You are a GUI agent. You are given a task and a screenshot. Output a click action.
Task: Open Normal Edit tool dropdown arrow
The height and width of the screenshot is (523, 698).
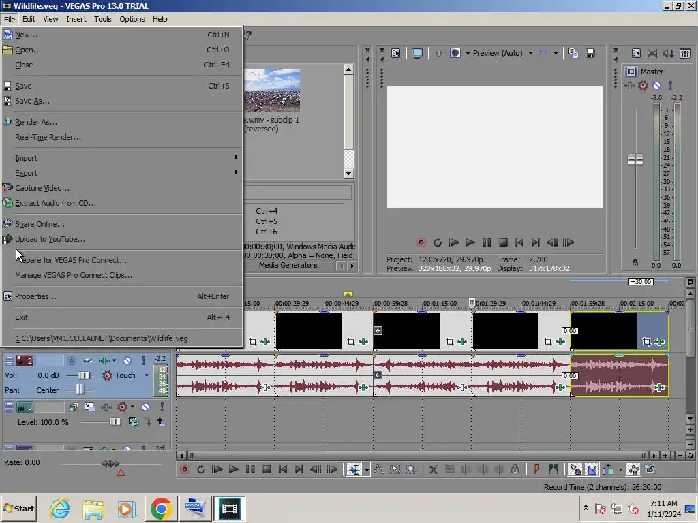tap(367, 470)
